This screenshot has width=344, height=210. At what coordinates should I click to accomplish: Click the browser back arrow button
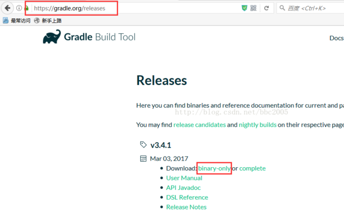click(7, 8)
